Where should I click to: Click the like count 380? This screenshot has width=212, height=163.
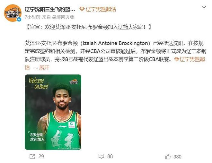click(x=177, y=157)
